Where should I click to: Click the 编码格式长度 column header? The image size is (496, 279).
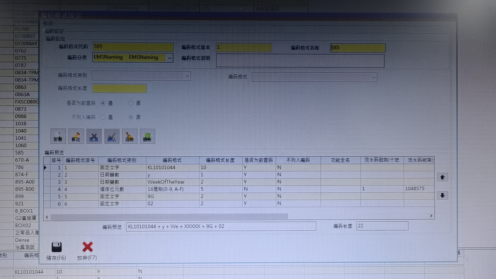pyautogui.click(x=220, y=160)
